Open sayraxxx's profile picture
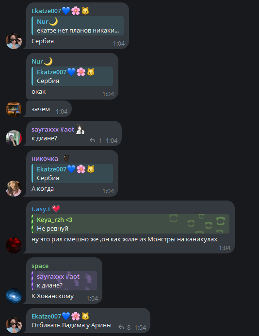This screenshot has height=336, width=259. click(14, 138)
